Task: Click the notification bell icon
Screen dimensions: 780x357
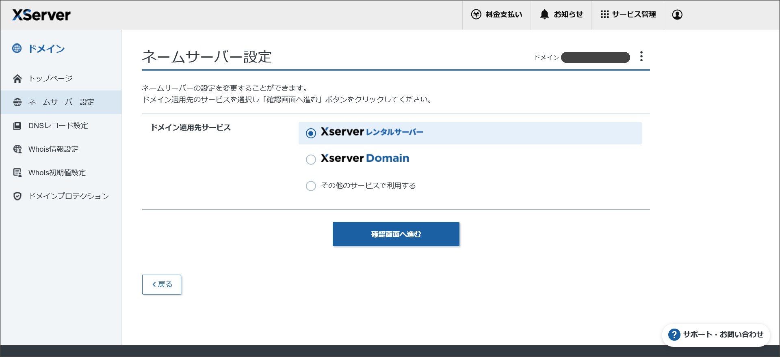Action: pos(544,15)
